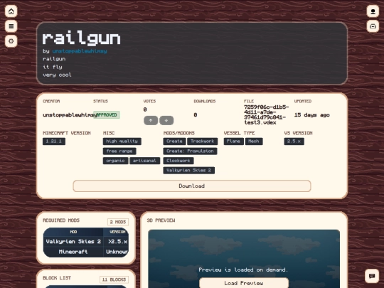Screen dimensions: 384x288
Task: Click the BLOCK LIST panel heading
Action: tap(57, 278)
